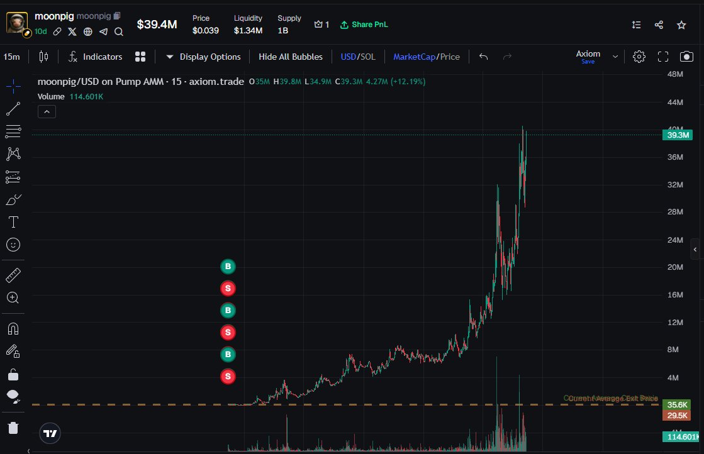Open the list view icon in header
The image size is (704, 454).
636,25
